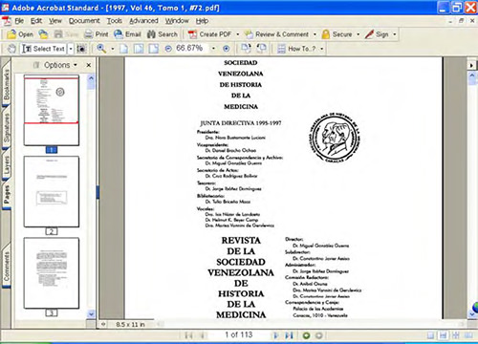The height and width of the screenshot is (344, 478).
Task: Print the document using the Print button
Action: pyautogui.click(x=96, y=34)
